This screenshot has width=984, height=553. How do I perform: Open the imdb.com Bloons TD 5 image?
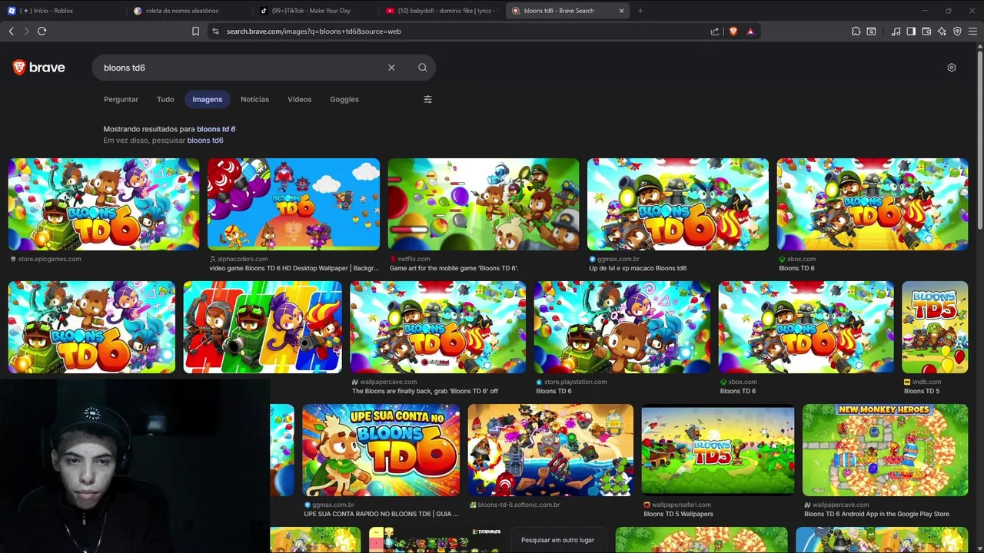pos(935,327)
